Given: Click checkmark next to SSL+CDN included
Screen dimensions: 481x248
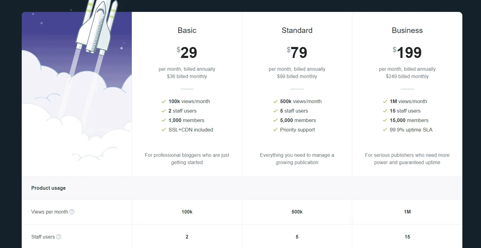Looking at the screenshot, I should click(164, 130).
